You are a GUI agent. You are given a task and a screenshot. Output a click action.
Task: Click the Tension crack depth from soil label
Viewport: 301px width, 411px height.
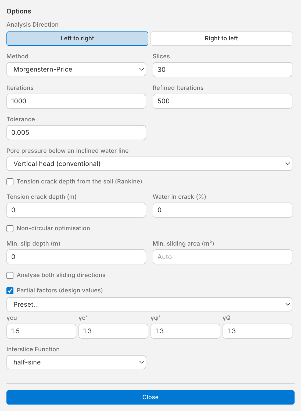tap(80, 182)
